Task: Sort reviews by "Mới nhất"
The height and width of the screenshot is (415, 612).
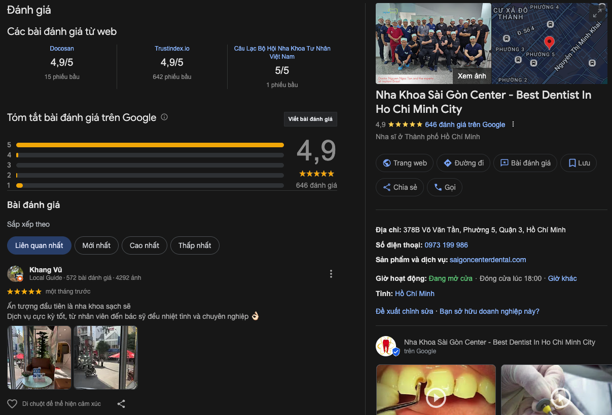Action: tap(96, 245)
